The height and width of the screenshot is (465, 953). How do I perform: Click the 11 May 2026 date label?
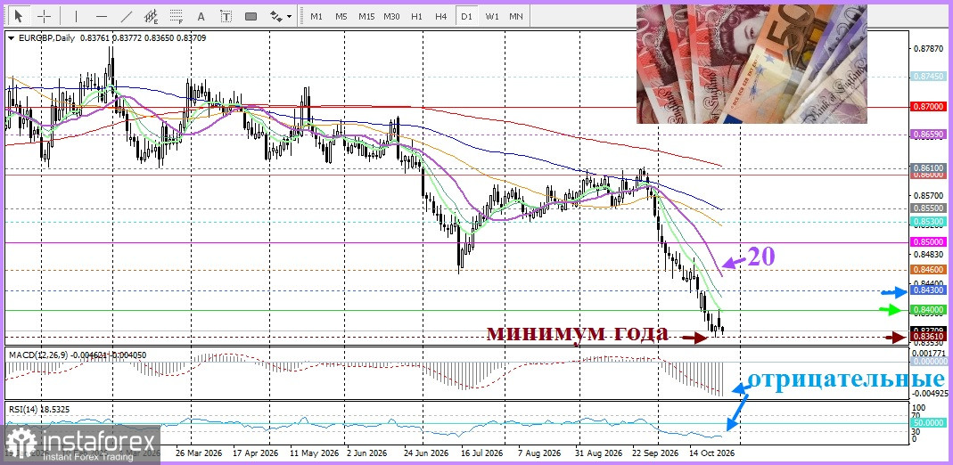[x=315, y=453]
